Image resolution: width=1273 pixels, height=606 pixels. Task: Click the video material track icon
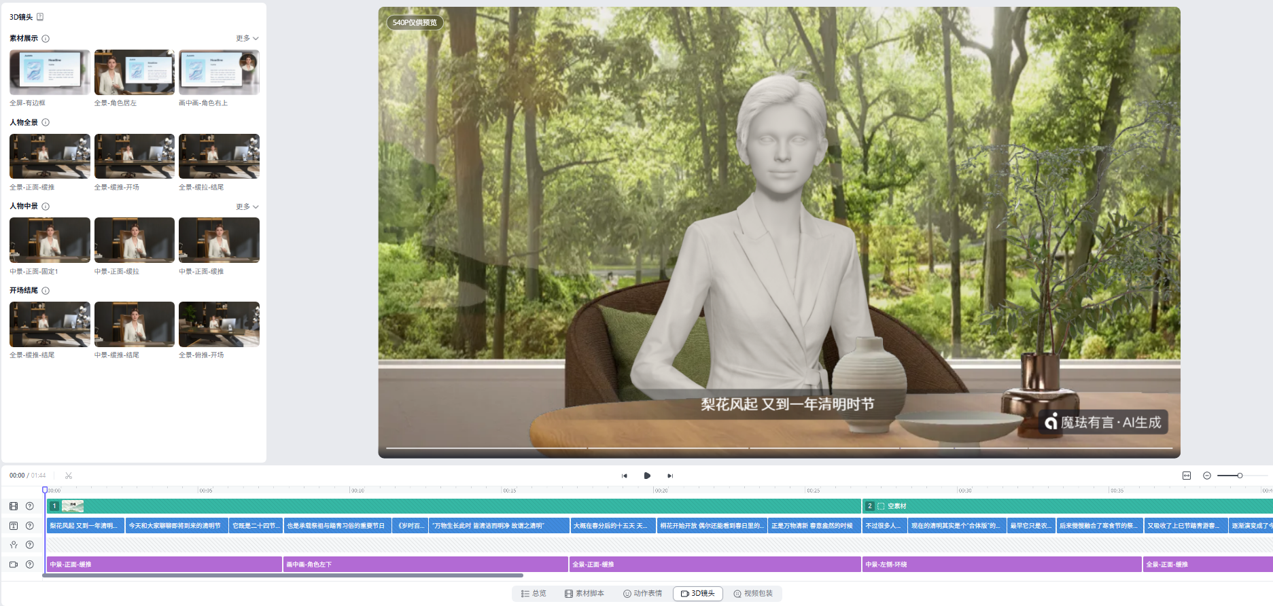pyautogui.click(x=14, y=506)
